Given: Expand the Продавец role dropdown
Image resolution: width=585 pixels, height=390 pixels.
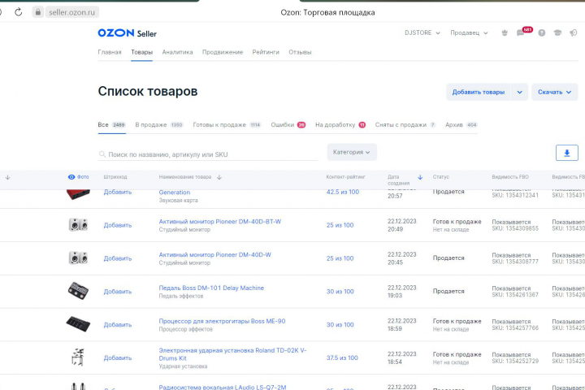Looking at the screenshot, I should 469,32.
